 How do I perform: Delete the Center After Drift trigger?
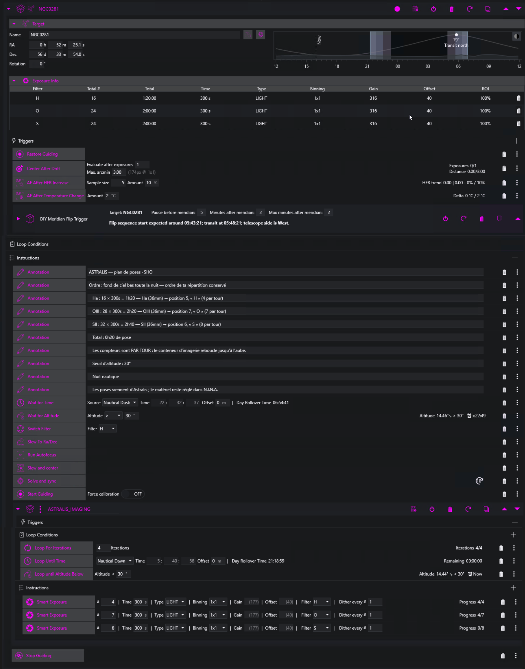pos(504,169)
